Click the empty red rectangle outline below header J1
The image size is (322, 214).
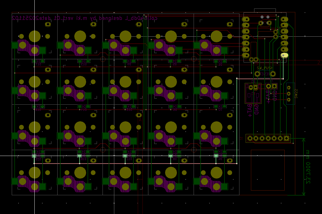coord(268,170)
